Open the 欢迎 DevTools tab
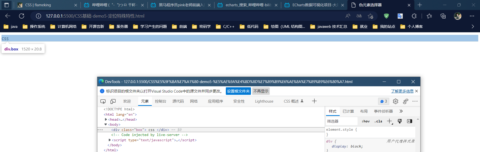 tap(127, 101)
